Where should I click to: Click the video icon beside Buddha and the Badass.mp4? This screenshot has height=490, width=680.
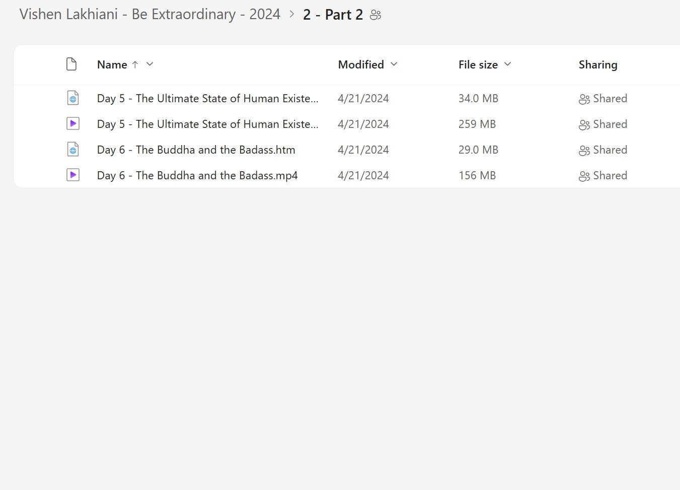point(73,175)
